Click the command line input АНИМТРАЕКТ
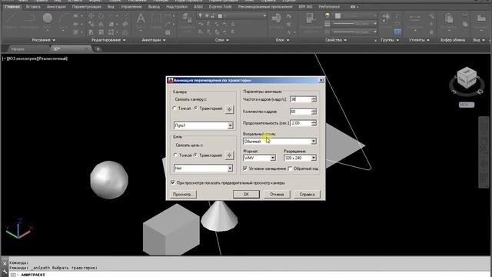This screenshot has width=492, height=277. [33, 275]
